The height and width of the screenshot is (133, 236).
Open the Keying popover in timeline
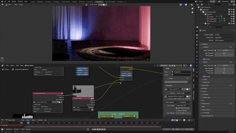[17, 129]
